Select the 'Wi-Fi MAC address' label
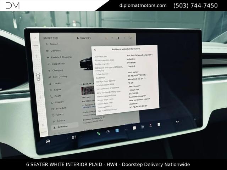The height and width of the screenshot is (170, 227). pos(107,110)
